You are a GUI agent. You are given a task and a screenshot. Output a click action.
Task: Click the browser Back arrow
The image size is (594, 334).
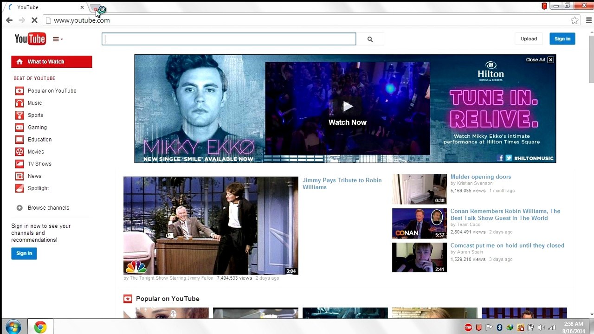[9, 20]
